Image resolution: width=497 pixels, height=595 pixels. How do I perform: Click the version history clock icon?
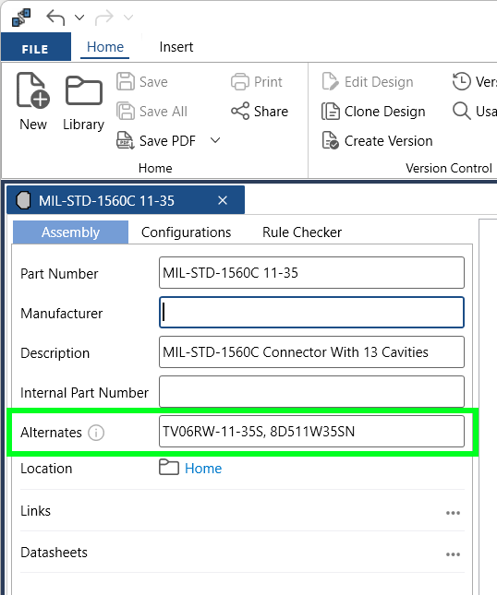coord(461,81)
